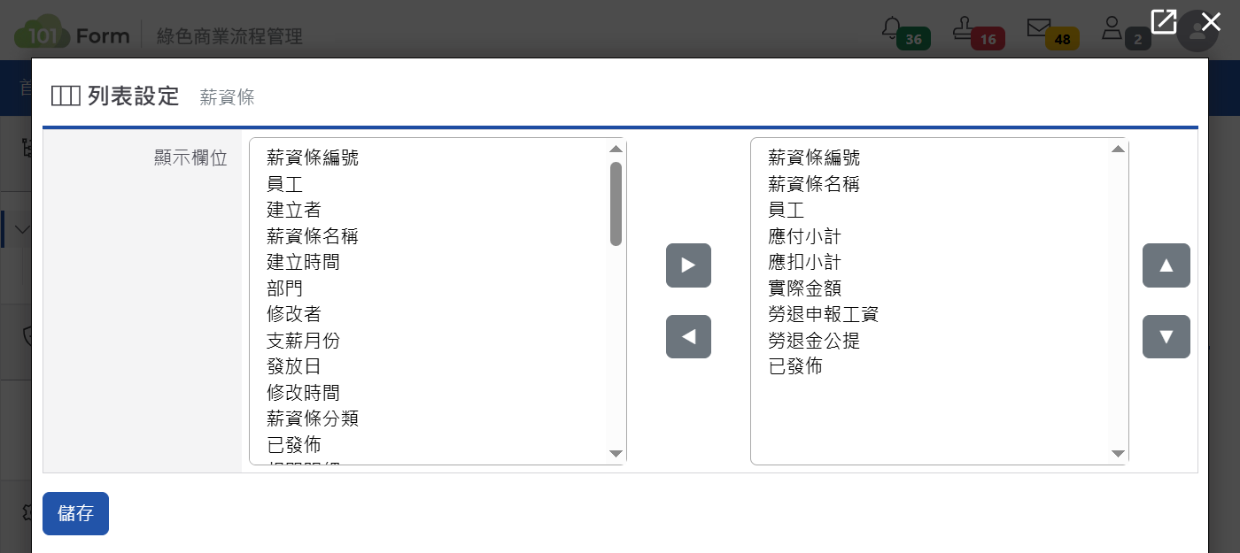Open the approval stamp icon with 16 badge
Screen dimensions: 1240x553
click(x=963, y=28)
